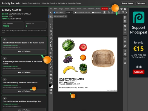Open the Layer menu
Viewport: 148px width, 111px height.
(x=67, y=9)
